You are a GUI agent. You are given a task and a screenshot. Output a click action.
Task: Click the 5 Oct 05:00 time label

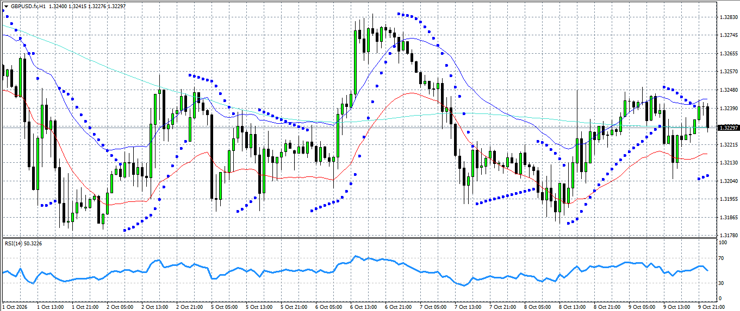tap(224, 307)
